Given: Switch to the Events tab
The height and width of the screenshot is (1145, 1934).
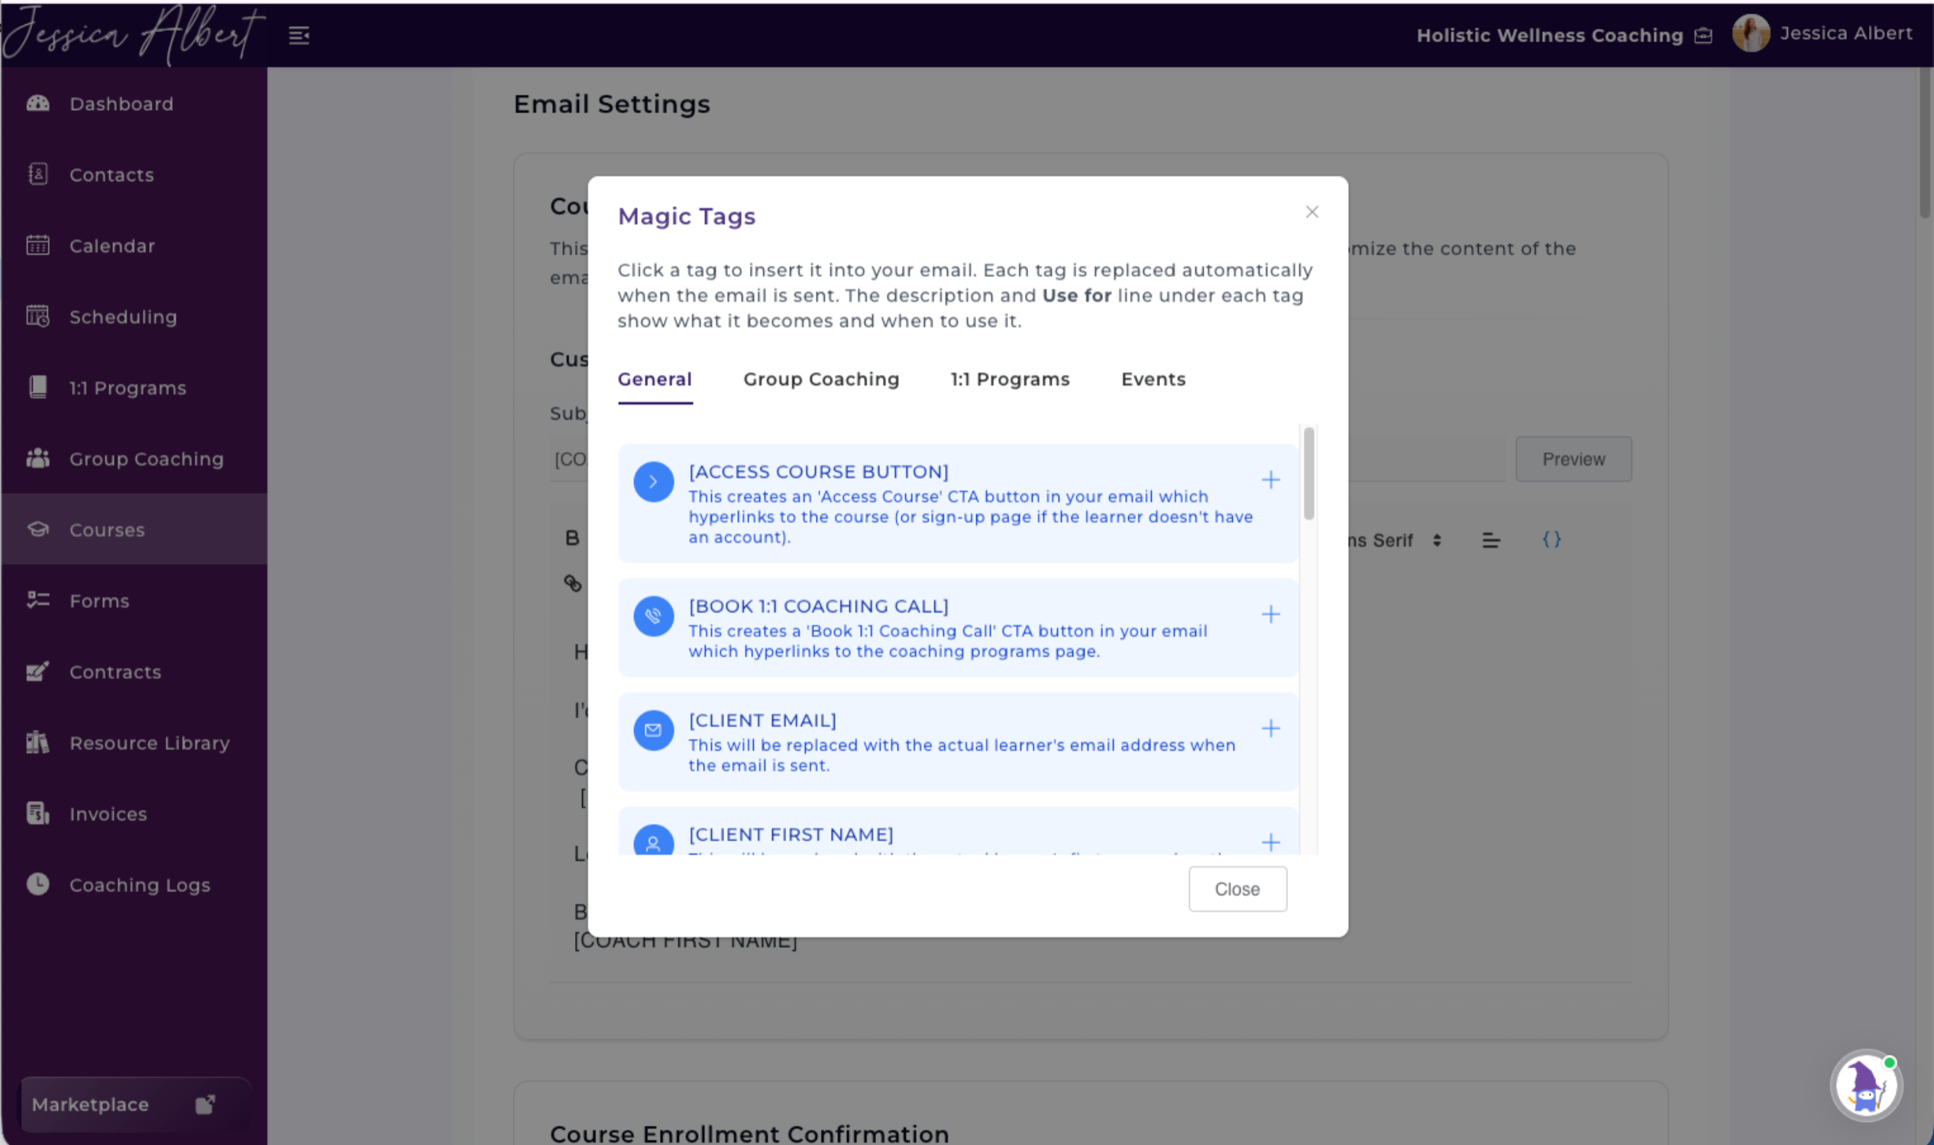Looking at the screenshot, I should [x=1153, y=380].
